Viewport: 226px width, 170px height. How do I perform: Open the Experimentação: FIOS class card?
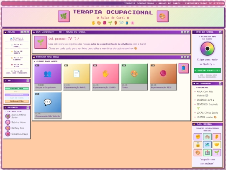(x=163, y=77)
